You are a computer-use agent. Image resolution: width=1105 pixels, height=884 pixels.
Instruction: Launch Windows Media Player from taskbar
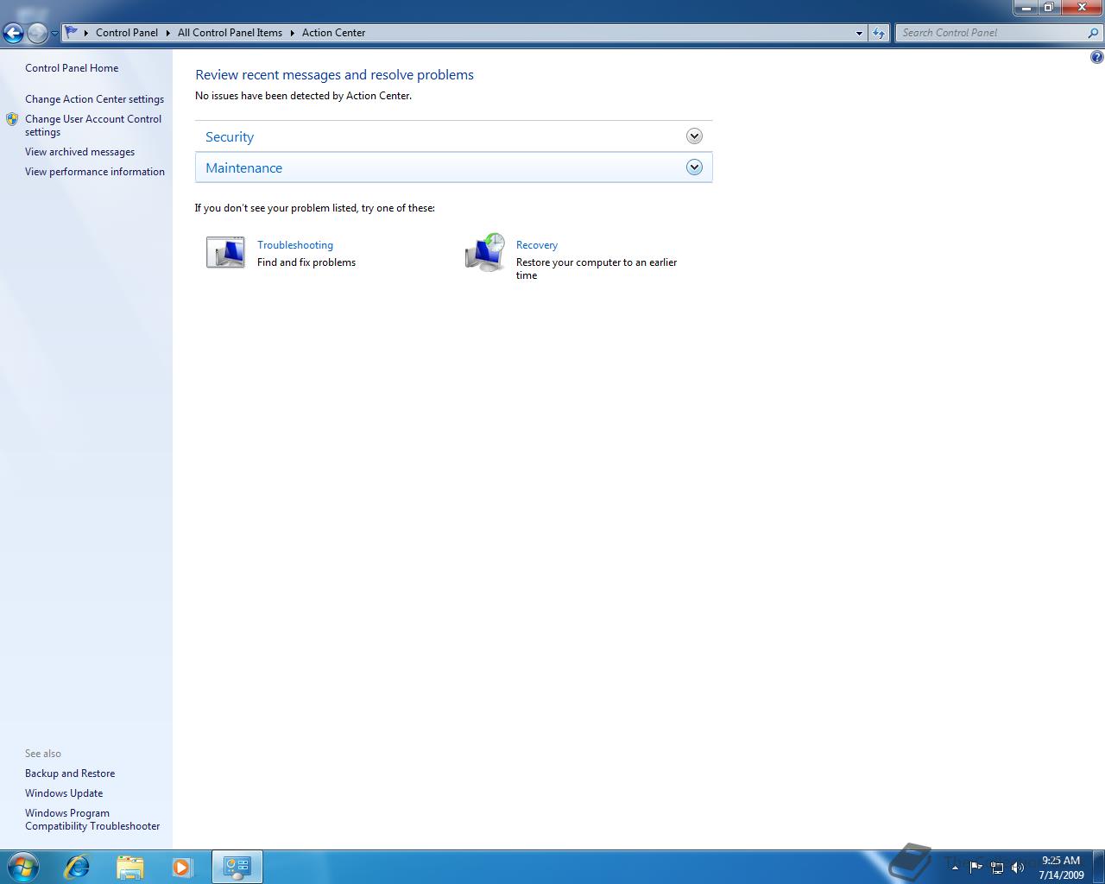[182, 867]
